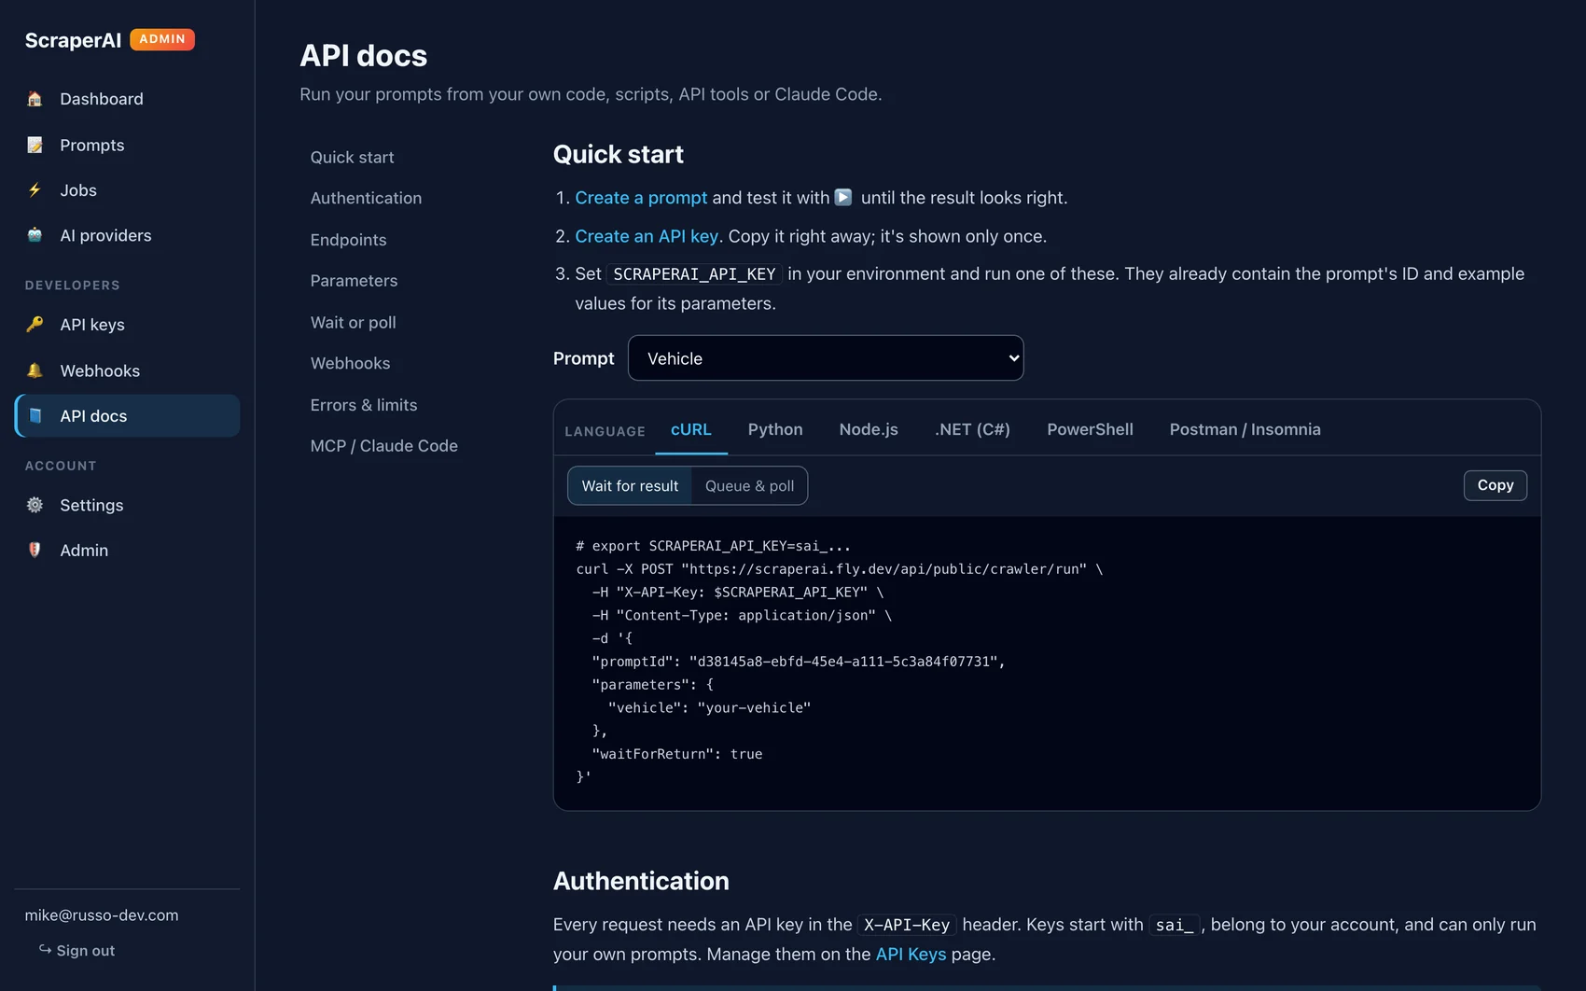Jump to Quick start in the docs navigation

pos(352,157)
